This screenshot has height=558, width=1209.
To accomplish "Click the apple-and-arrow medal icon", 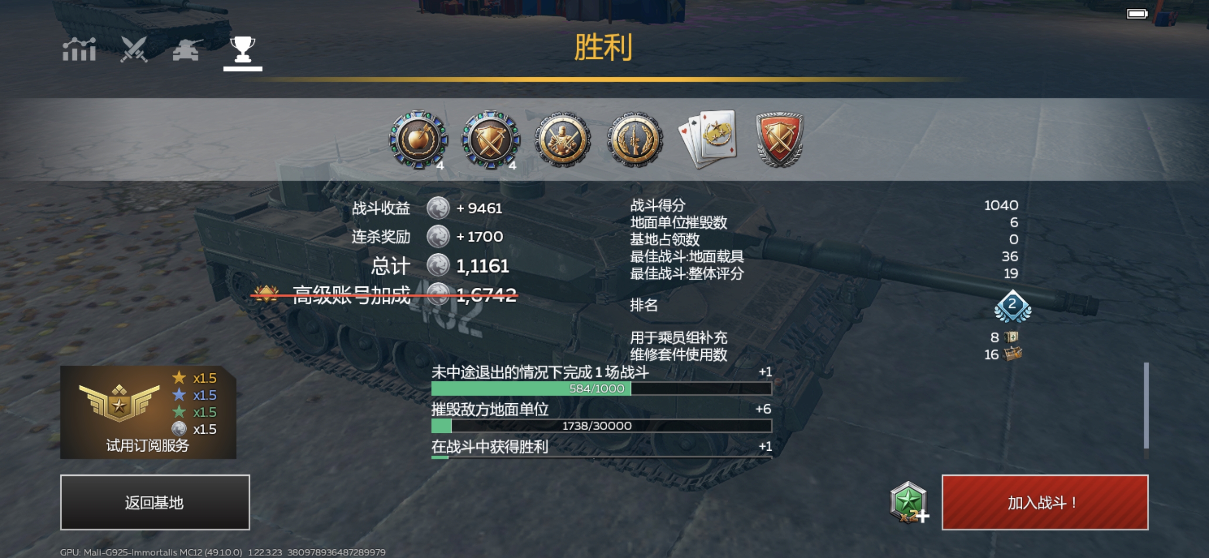I will 418,140.
